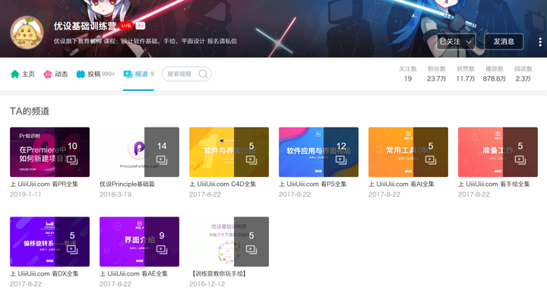Screen dimensions: 547x300
Task: Expand the 已关注 dropdown arrow
Action: [469, 42]
